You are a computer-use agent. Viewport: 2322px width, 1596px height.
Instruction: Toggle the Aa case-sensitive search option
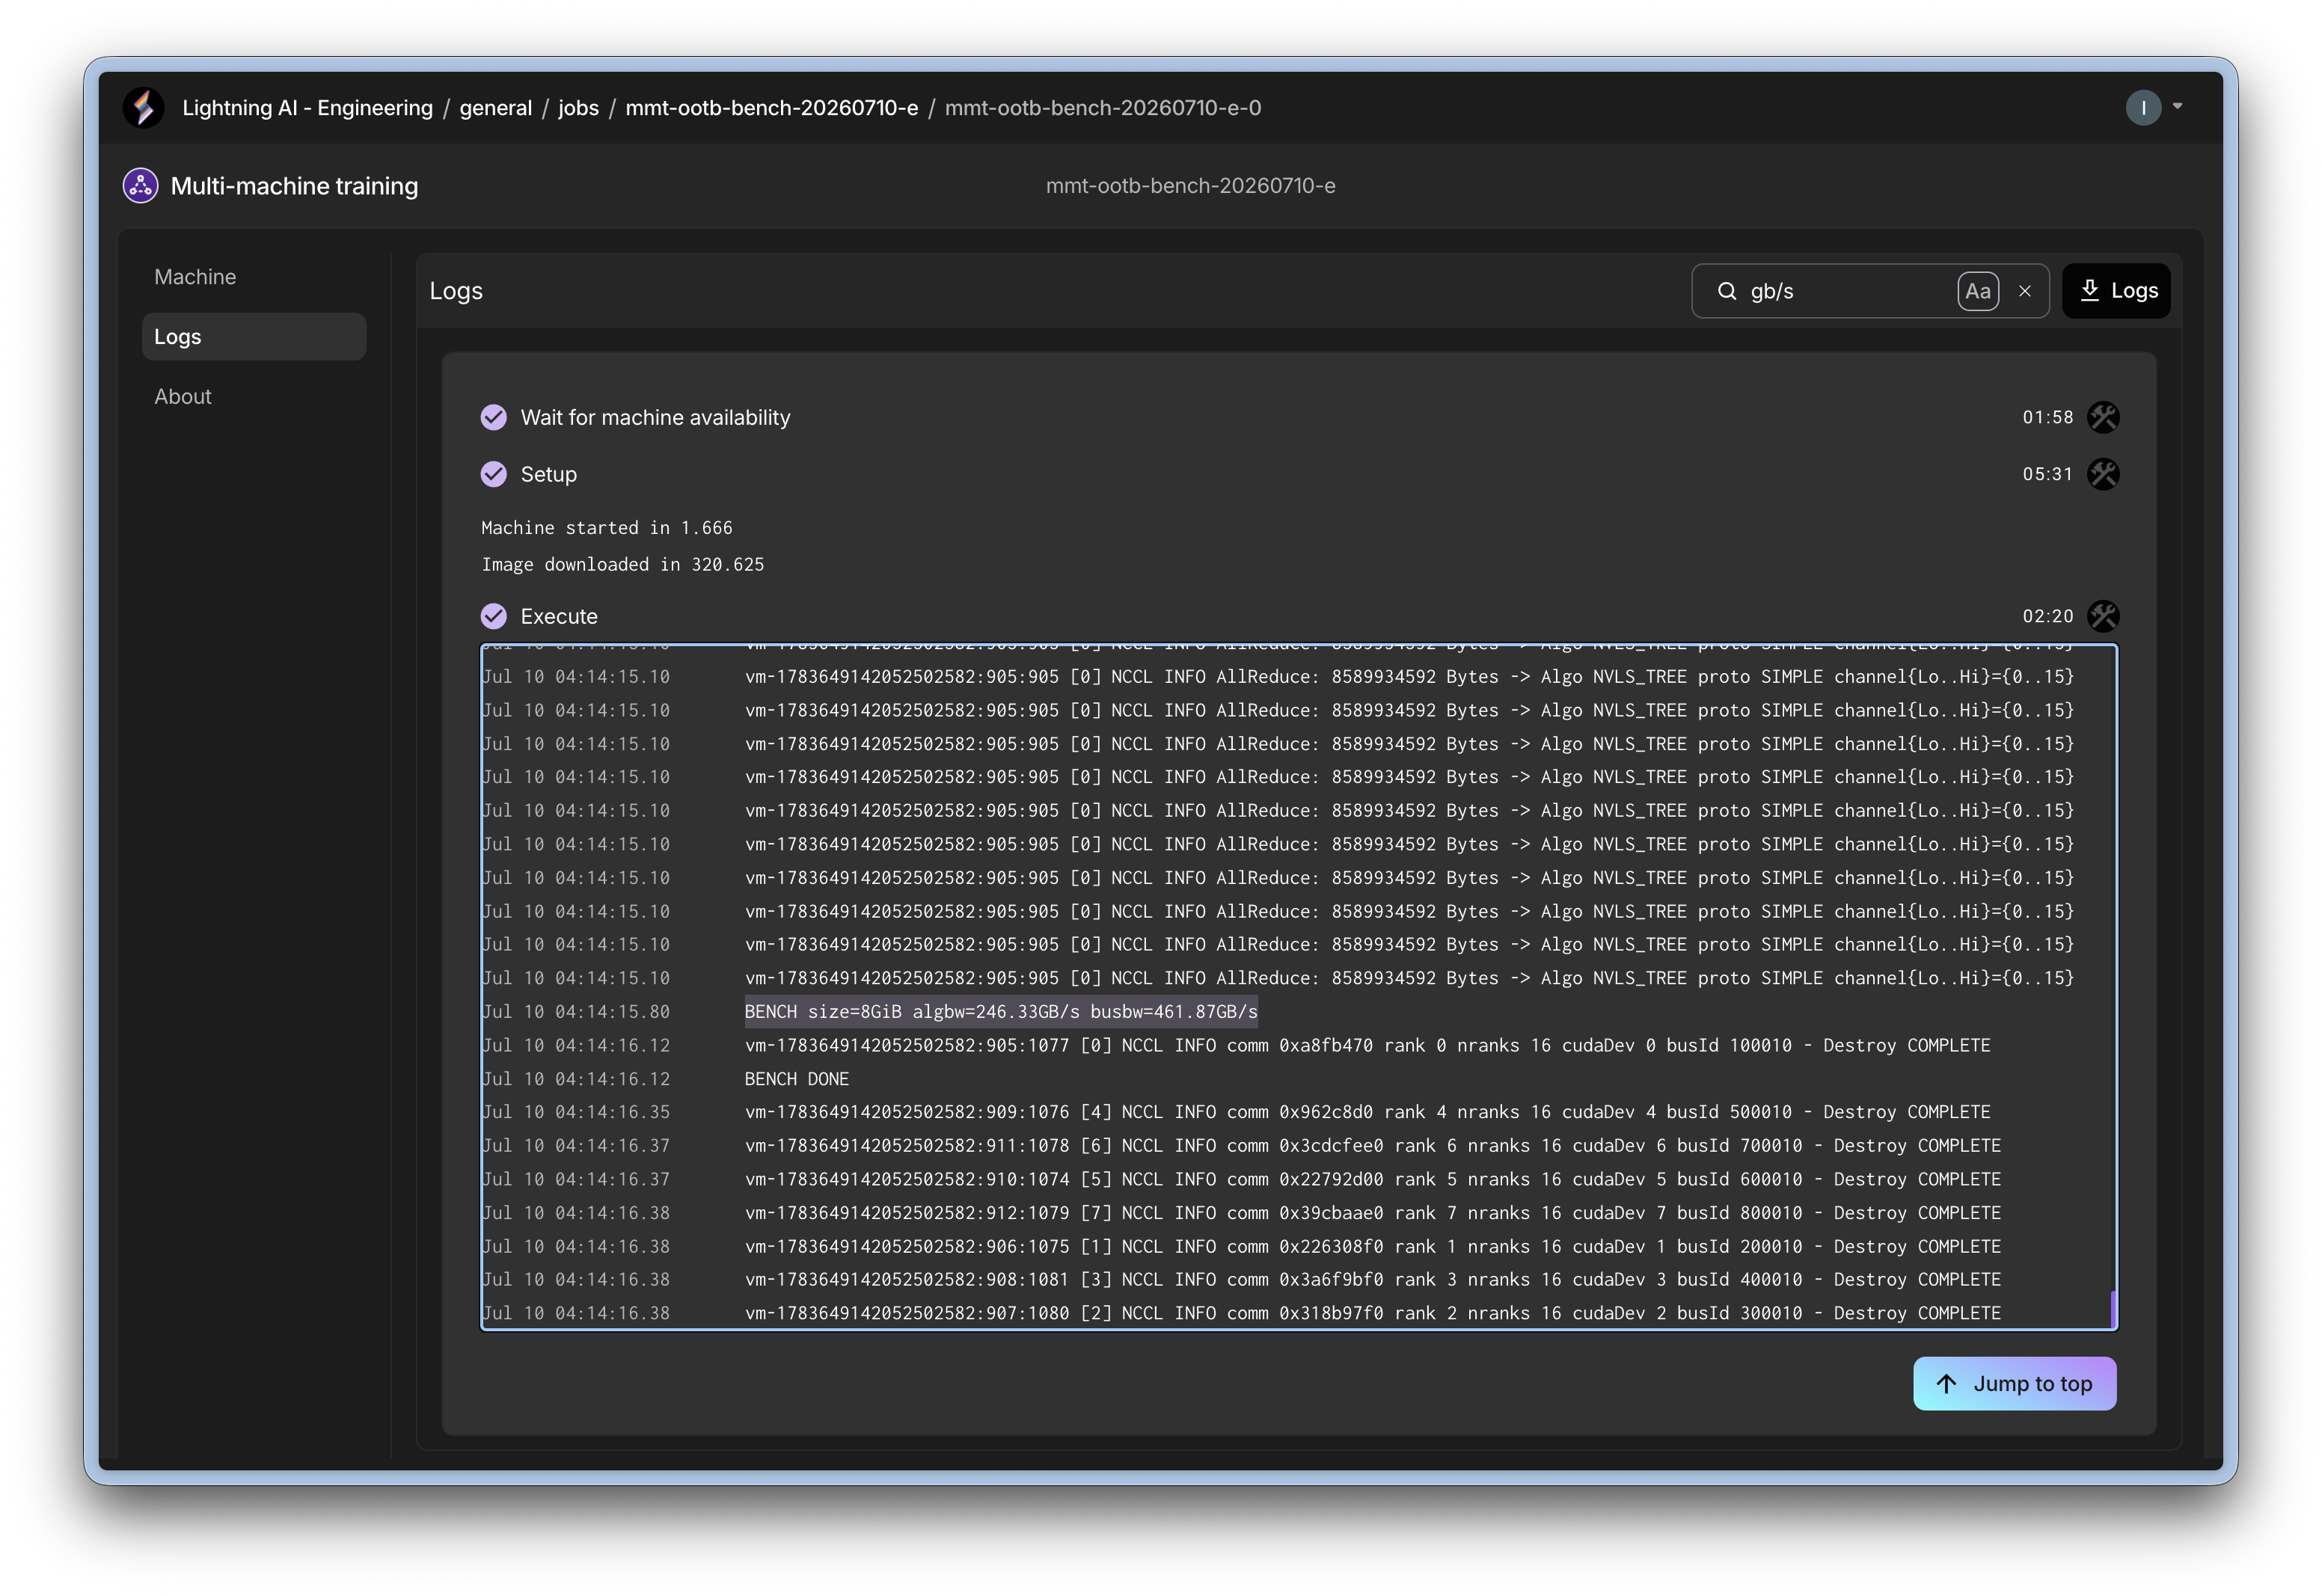[1977, 291]
